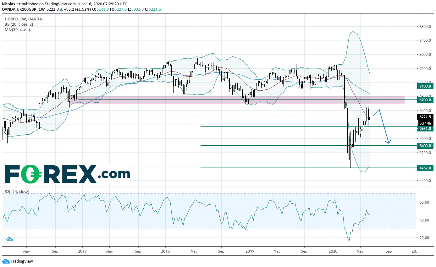Click the 8000.0 price axis value
The height and width of the screenshot is (267, 436).
(426, 55)
